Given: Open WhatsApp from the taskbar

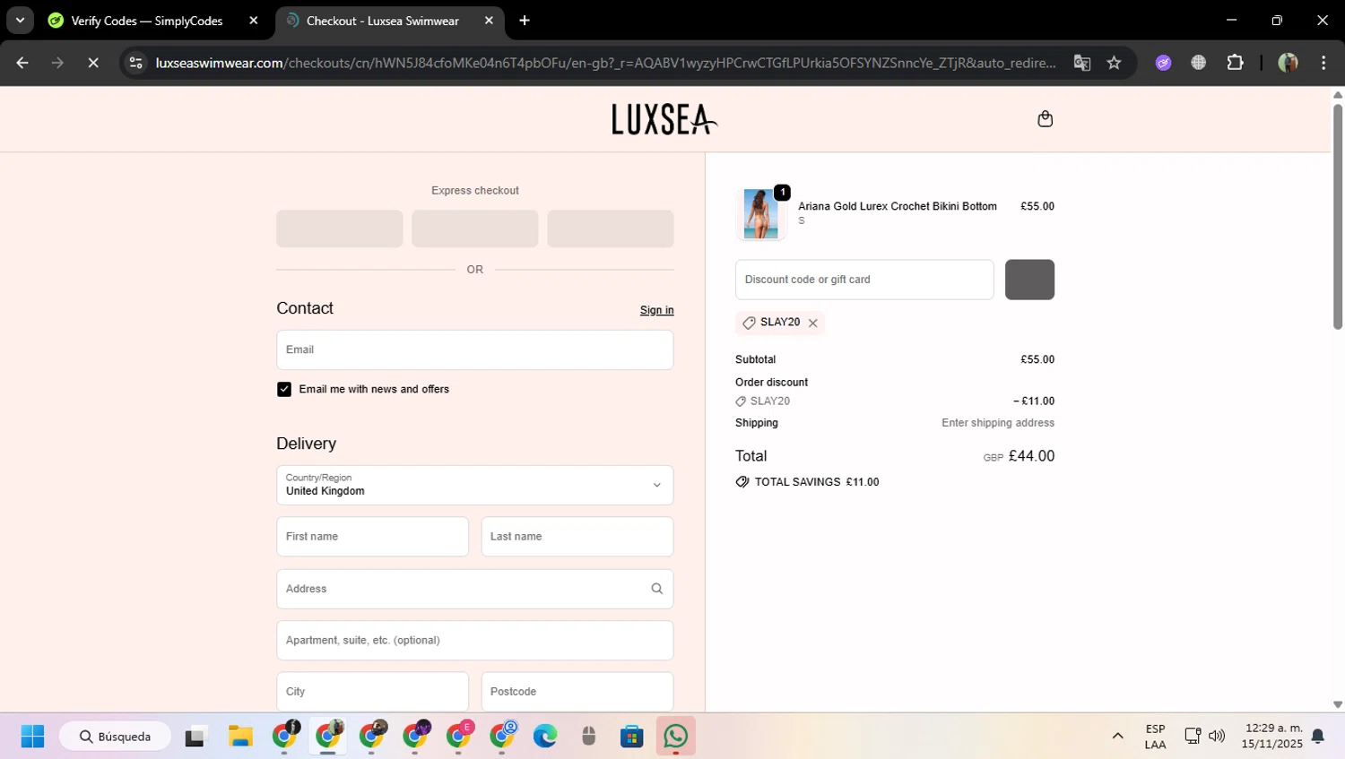Looking at the screenshot, I should [676, 737].
